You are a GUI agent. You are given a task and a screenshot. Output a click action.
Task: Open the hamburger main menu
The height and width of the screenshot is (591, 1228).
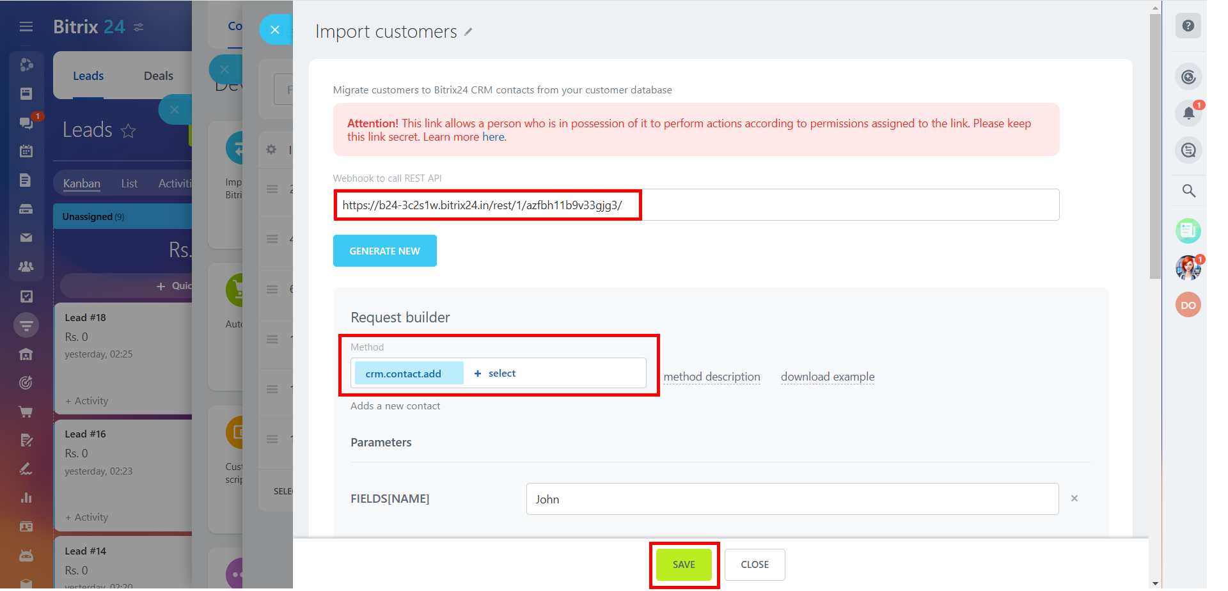click(x=26, y=27)
